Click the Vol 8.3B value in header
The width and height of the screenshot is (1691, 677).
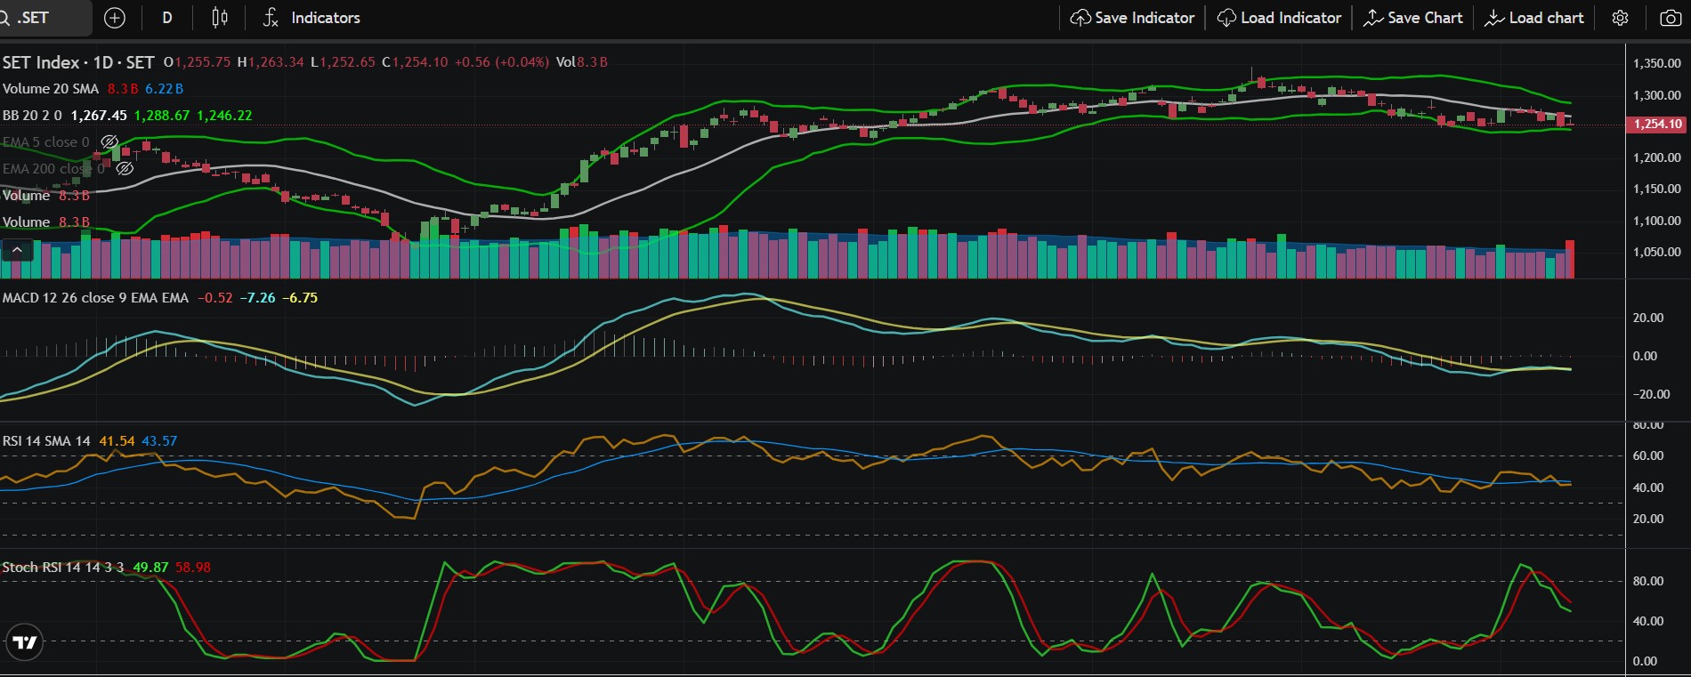tap(582, 62)
